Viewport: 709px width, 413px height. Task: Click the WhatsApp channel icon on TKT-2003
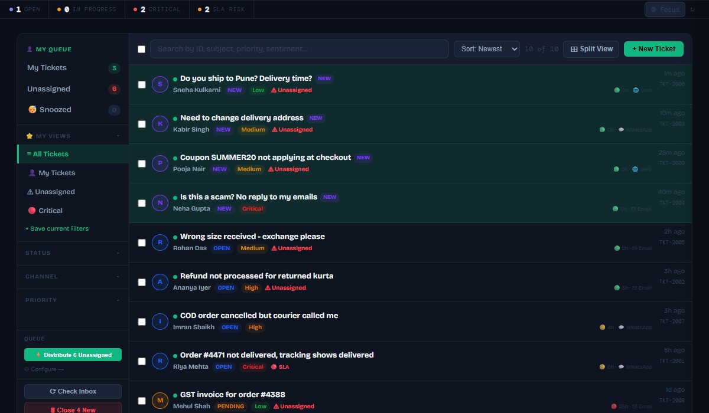pyautogui.click(x=621, y=129)
